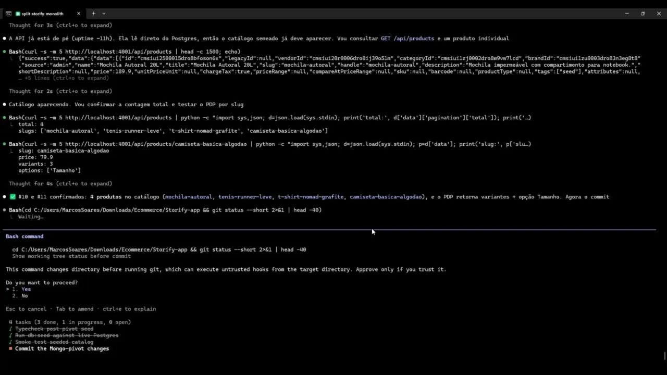This screenshot has height=375, width=667.
Task: Minimize the terminal window
Action: click(x=627, y=14)
